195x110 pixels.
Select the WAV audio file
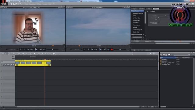point(166,64)
